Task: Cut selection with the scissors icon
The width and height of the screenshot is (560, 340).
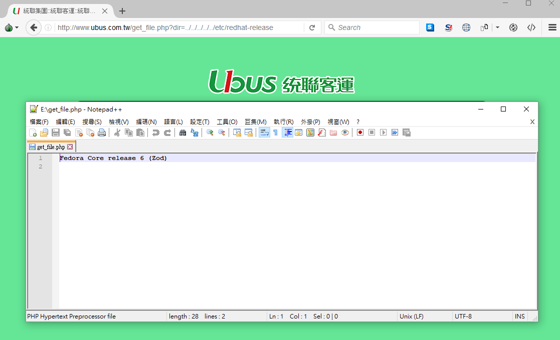Action: tap(117, 133)
